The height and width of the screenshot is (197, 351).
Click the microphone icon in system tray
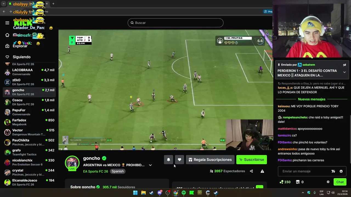point(315,193)
